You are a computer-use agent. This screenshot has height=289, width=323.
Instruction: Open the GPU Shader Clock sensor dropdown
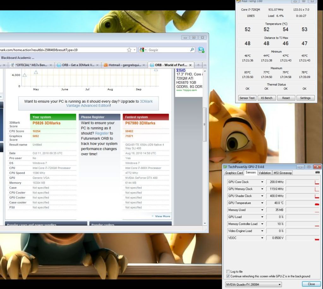point(262,196)
